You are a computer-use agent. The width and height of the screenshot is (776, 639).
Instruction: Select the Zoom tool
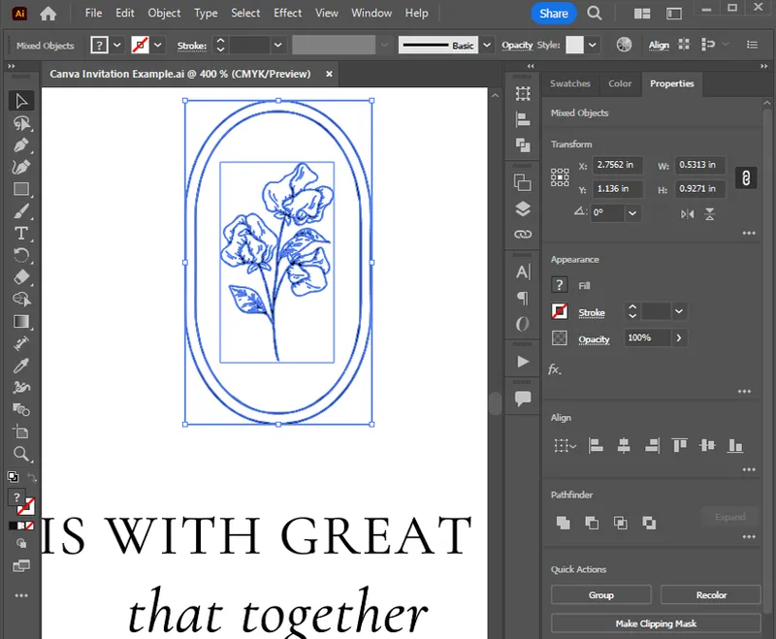[x=21, y=453]
